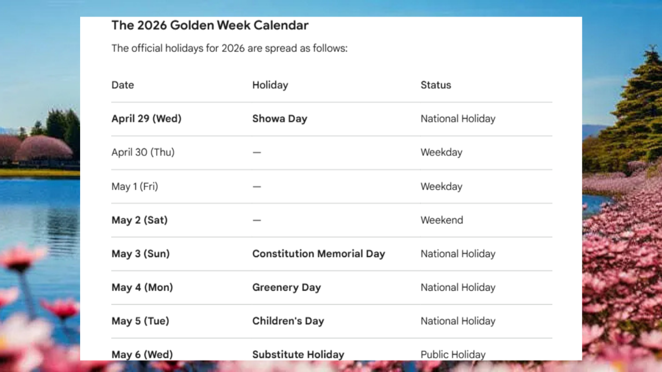Select the April 30 (Thu) date cell
Screen dimensions: 662x372
pos(143,152)
